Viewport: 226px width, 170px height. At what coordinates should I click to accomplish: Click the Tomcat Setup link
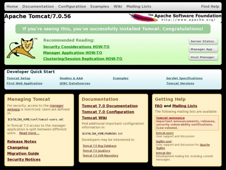click(x=18, y=78)
